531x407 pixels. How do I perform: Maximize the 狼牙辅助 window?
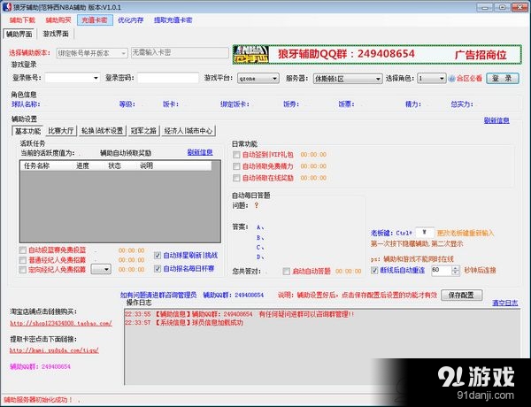[x=502, y=7]
